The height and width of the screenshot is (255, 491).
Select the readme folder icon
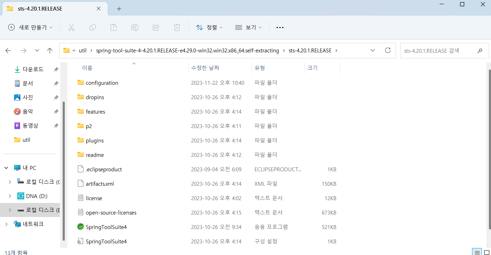click(x=81, y=155)
